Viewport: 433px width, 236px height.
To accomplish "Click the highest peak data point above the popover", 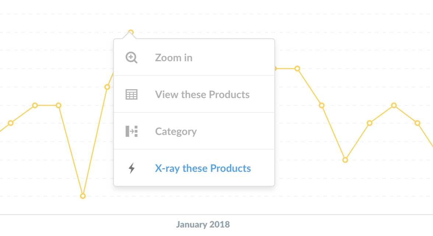I will coord(130,32).
